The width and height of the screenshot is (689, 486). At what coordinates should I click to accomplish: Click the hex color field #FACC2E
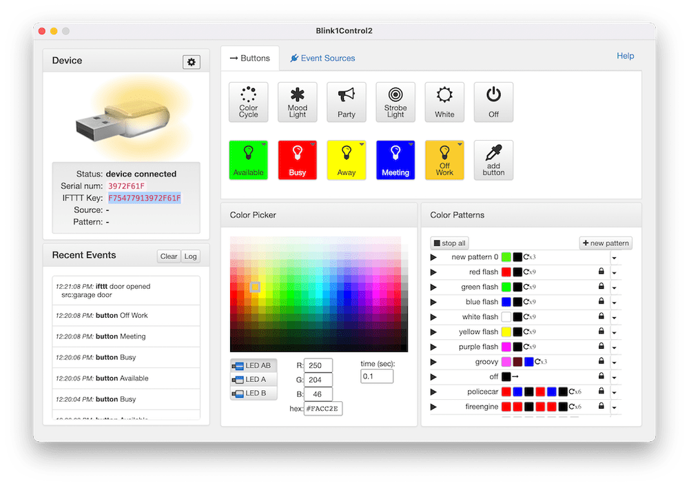tap(323, 409)
